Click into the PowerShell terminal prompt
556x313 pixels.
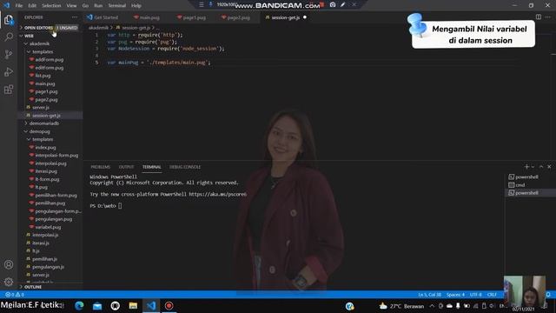click(x=120, y=206)
